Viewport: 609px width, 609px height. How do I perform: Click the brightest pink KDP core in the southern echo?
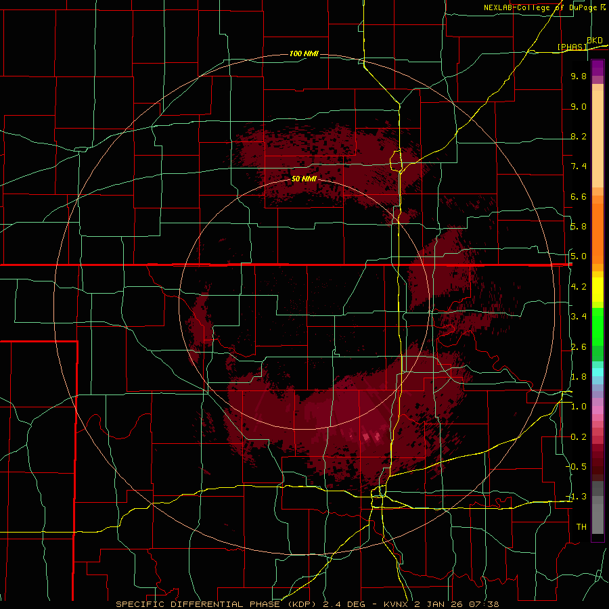click(x=366, y=436)
